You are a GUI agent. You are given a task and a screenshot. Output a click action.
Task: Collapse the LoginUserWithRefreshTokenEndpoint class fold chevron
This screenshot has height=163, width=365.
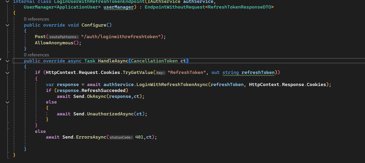click(7, 2)
